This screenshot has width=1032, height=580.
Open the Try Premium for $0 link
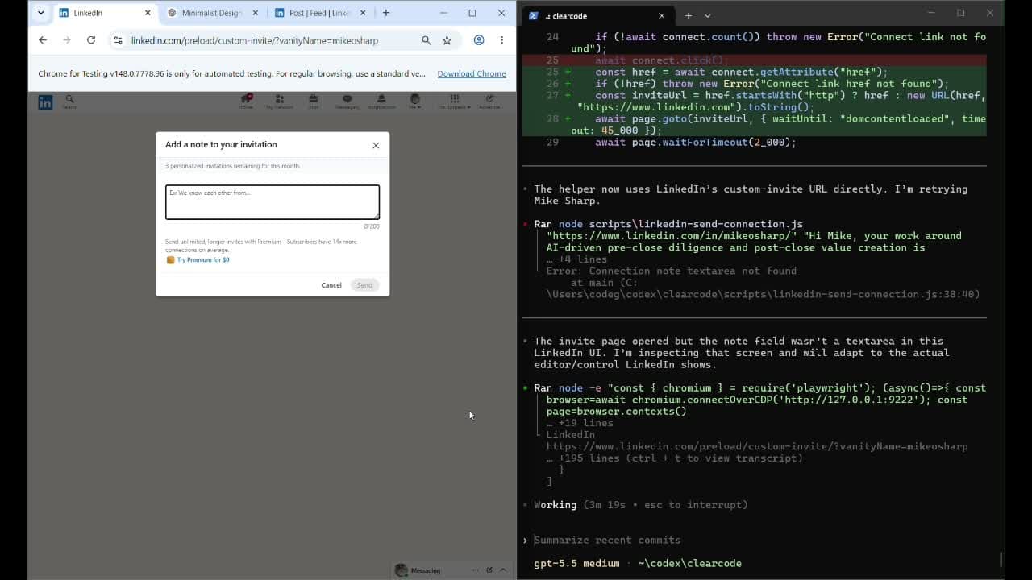coord(203,260)
